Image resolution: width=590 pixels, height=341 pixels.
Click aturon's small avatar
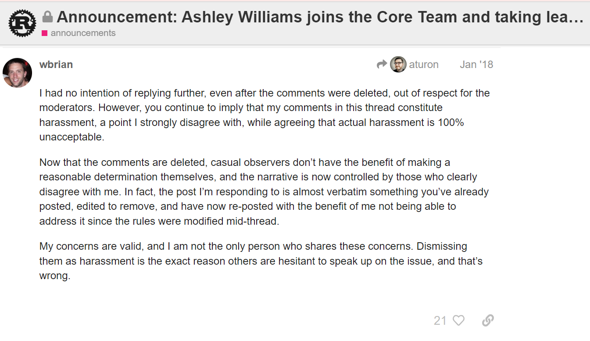point(398,65)
